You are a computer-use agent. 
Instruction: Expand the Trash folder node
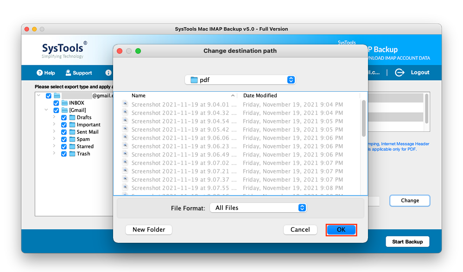pos(54,153)
